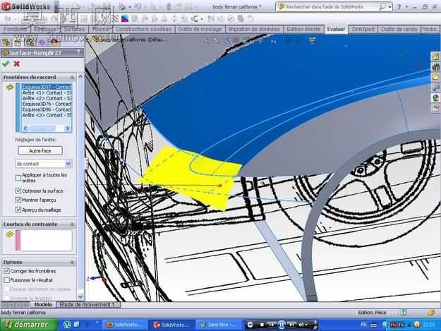The image size is (441, 331).
Task: Click the print icon in title toolbar
Action: click(122, 7)
